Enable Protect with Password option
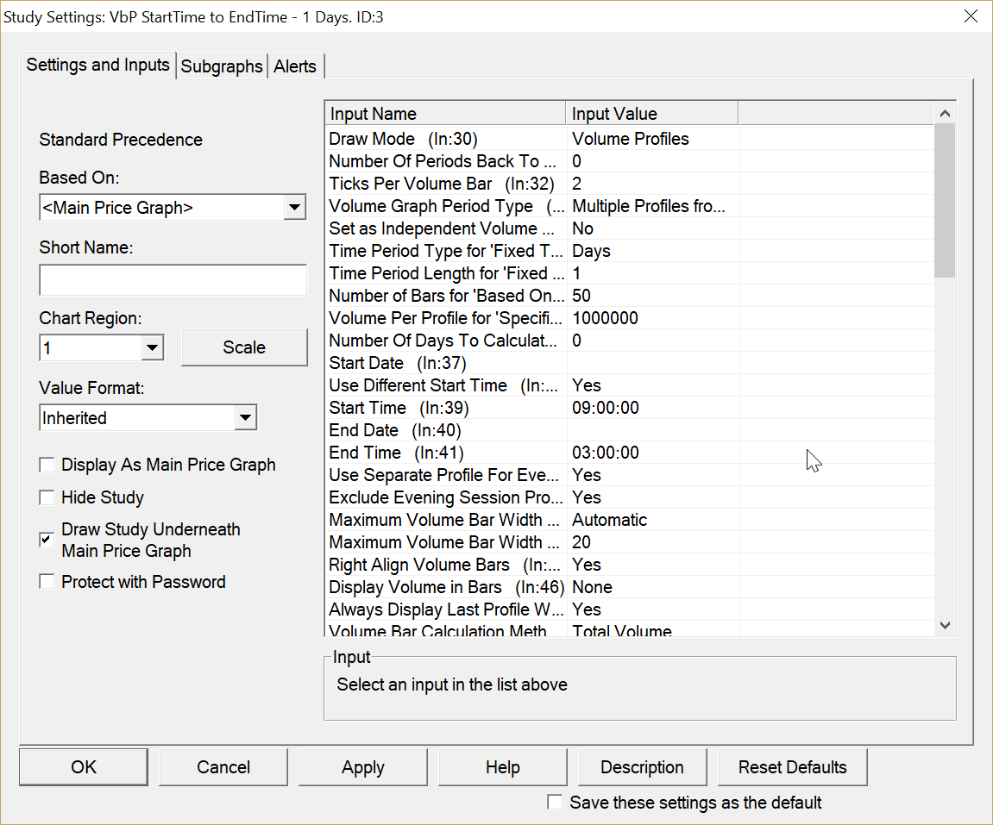Viewport: 993px width, 825px height. coord(47,583)
